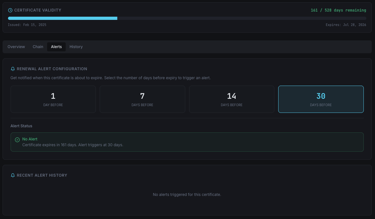Click the 161 / 528 days remaining text
This screenshot has width=375, height=219.
coord(338,10)
